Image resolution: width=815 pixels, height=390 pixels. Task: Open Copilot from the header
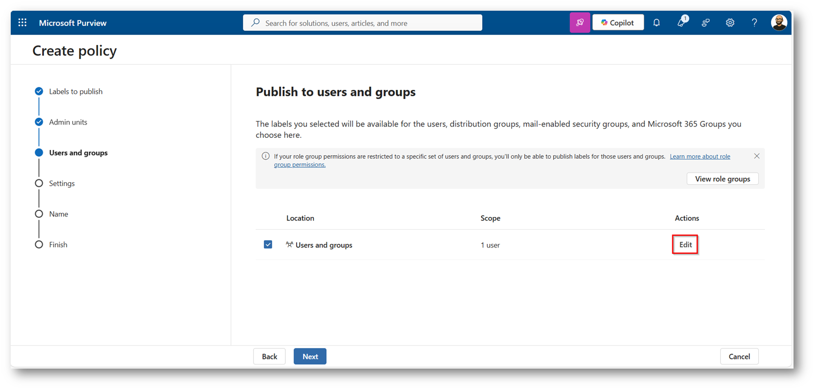(618, 22)
